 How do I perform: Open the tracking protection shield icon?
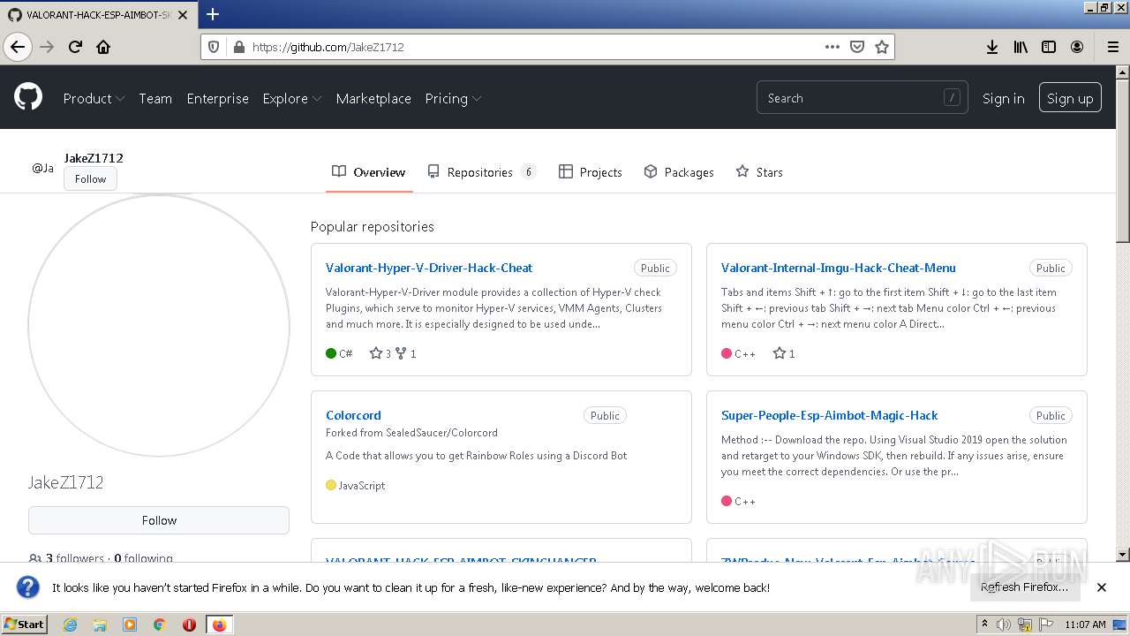click(215, 47)
